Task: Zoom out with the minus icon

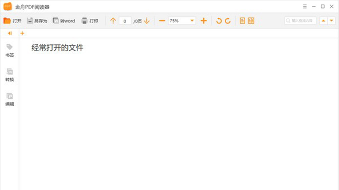Action: pos(162,21)
